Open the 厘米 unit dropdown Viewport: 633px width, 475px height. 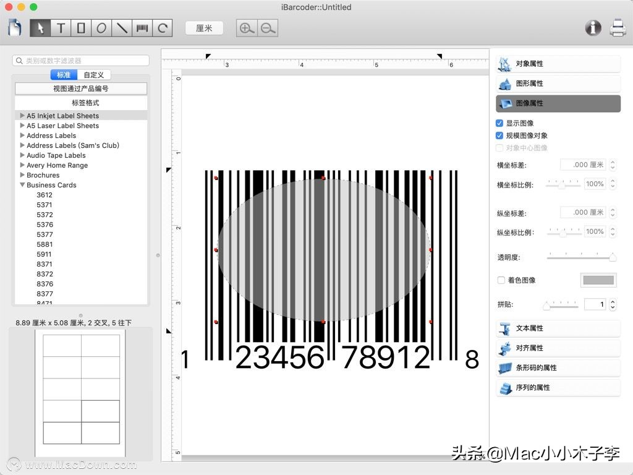(204, 27)
